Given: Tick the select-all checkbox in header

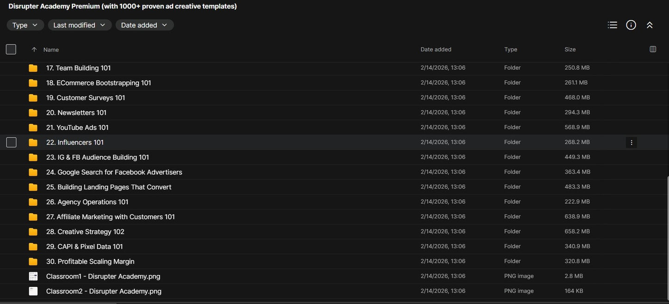Looking at the screenshot, I should (11, 49).
